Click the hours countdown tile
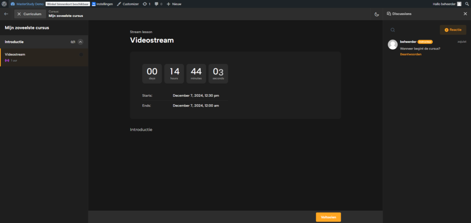471x223 pixels. [174, 73]
